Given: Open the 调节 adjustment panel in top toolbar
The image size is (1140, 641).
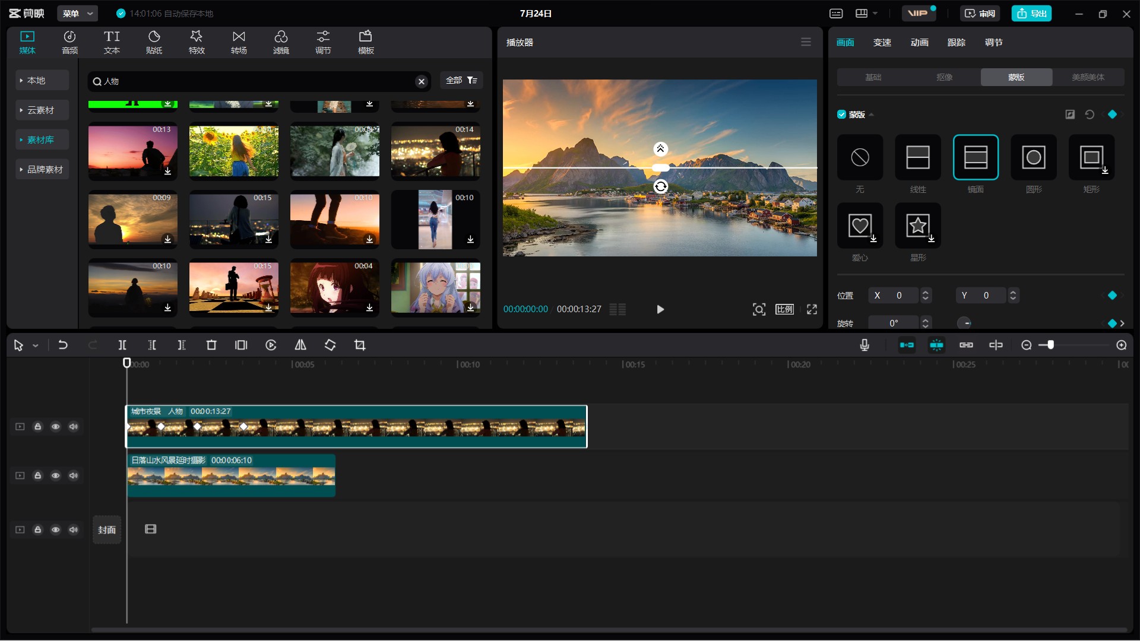Looking at the screenshot, I should (323, 42).
